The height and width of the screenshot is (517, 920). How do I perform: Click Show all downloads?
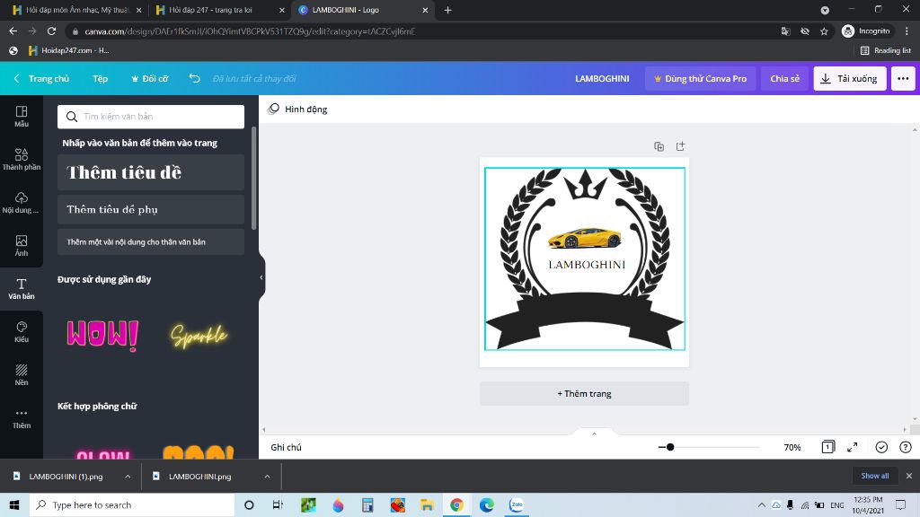coord(875,476)
